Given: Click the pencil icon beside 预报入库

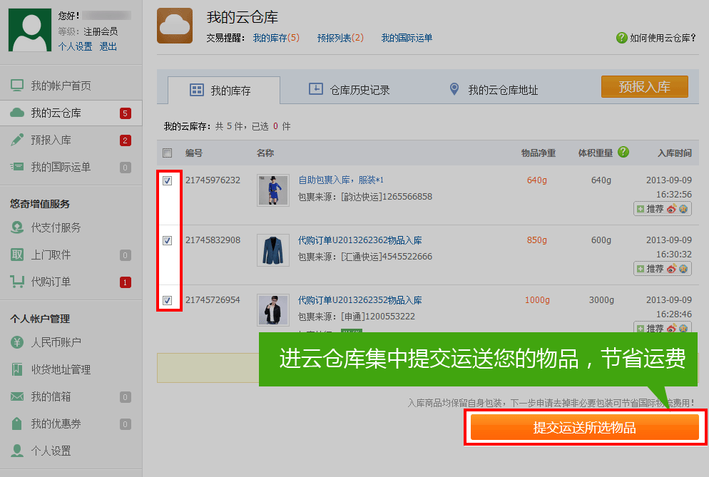Looking at the screenshot, I should tap(17, 140).
